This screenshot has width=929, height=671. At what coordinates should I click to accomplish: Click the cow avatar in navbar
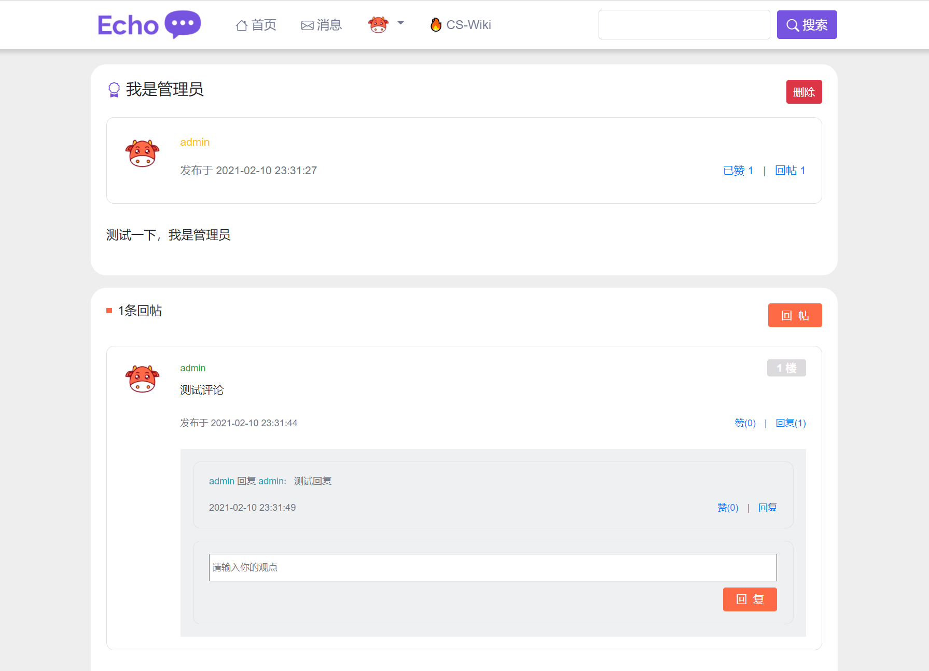click(378, 24)
